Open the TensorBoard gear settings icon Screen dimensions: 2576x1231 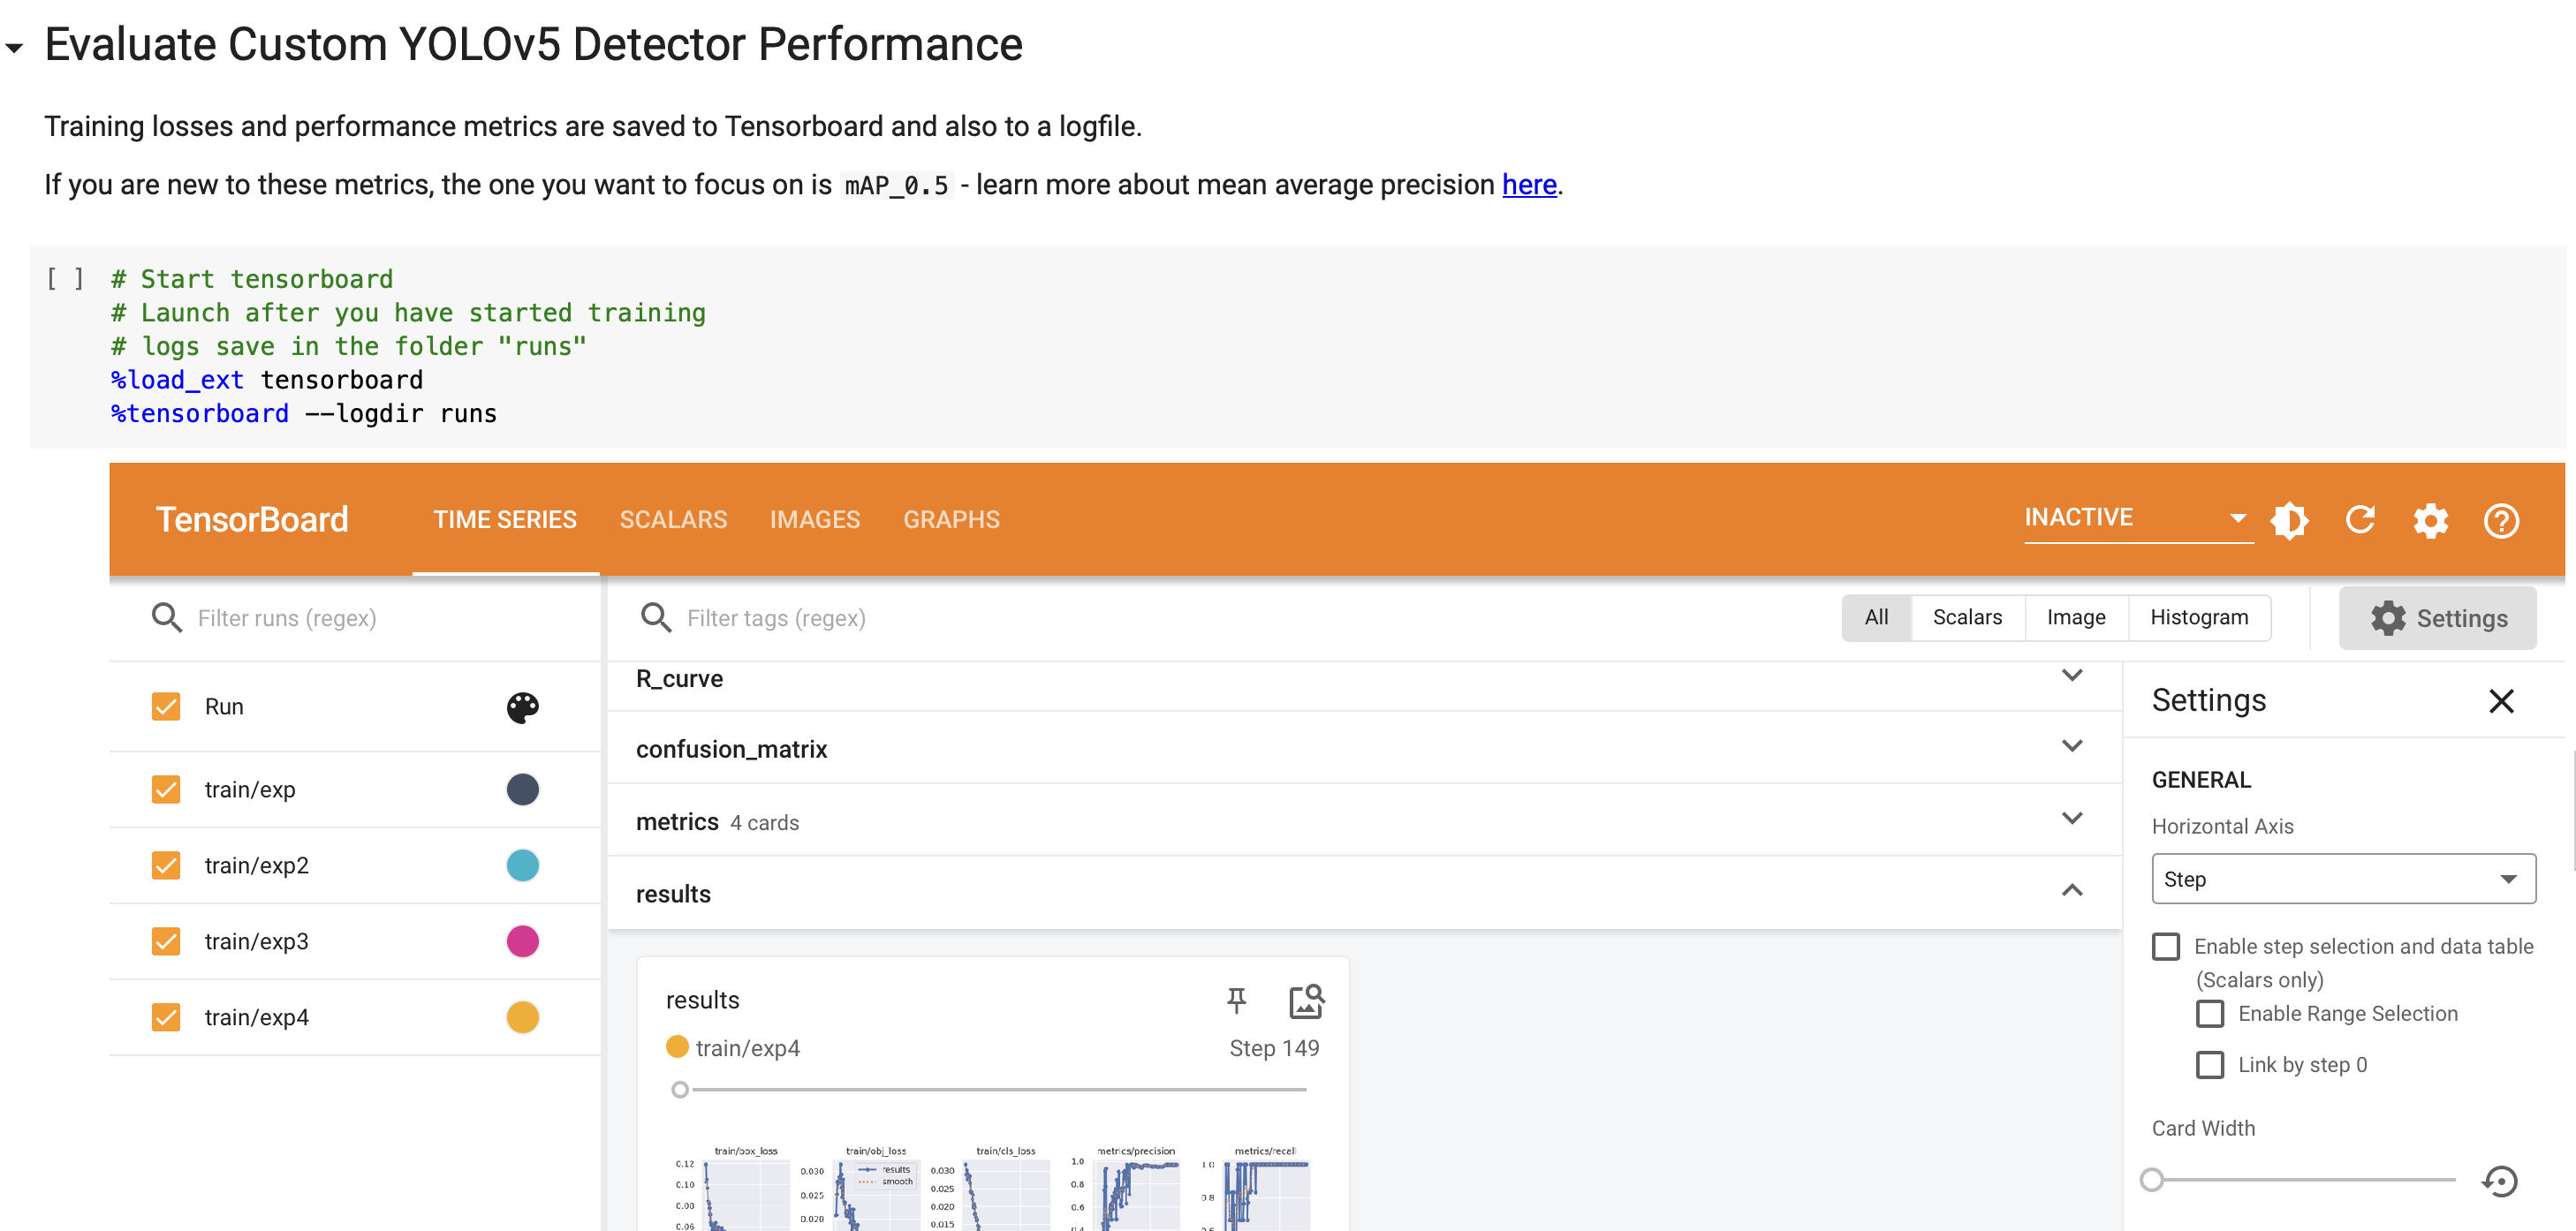tap(2431, 520)
